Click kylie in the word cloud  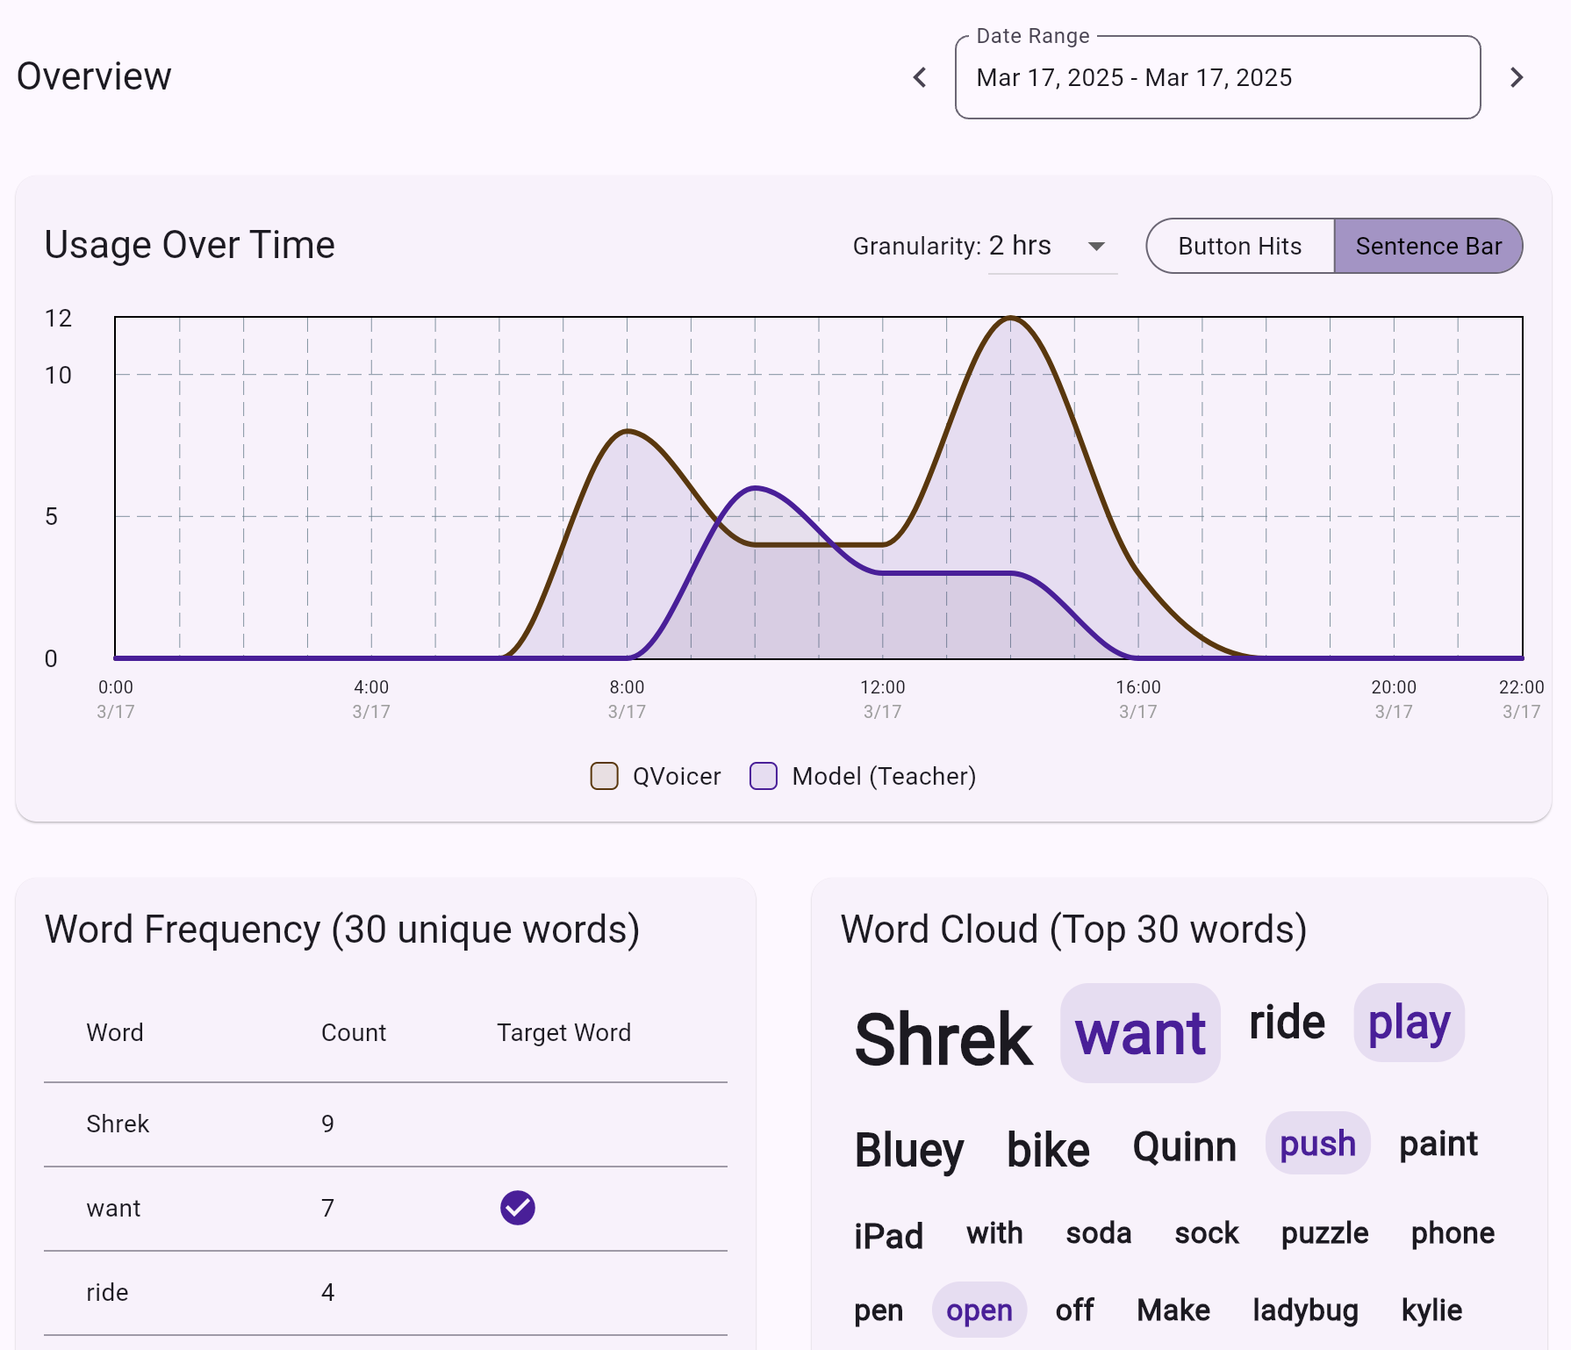tap(1431, 1311)
